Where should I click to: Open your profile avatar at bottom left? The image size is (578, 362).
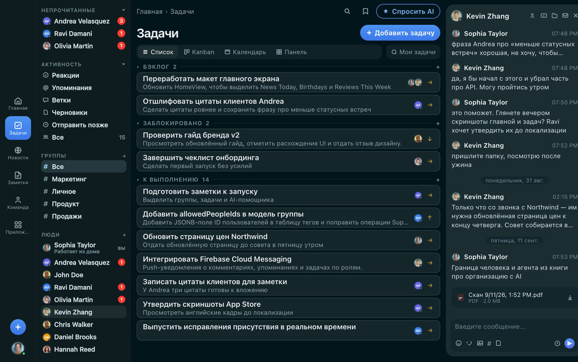(x=17, y=348)
